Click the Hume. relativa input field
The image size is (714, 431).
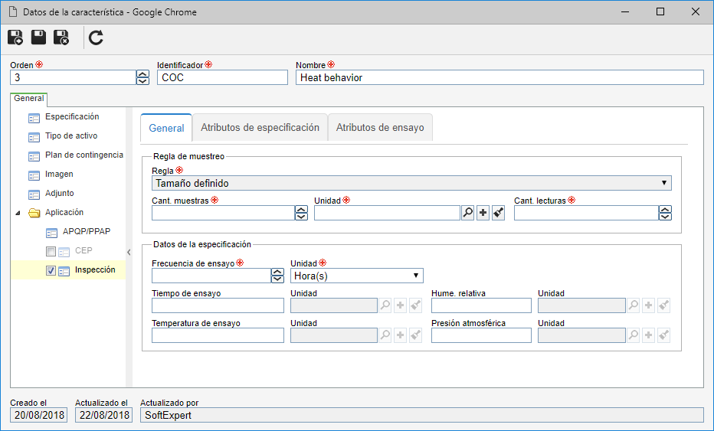coord(481,305)
